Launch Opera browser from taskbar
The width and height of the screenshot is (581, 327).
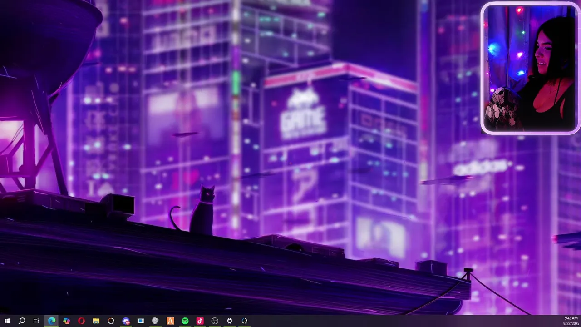81,321
